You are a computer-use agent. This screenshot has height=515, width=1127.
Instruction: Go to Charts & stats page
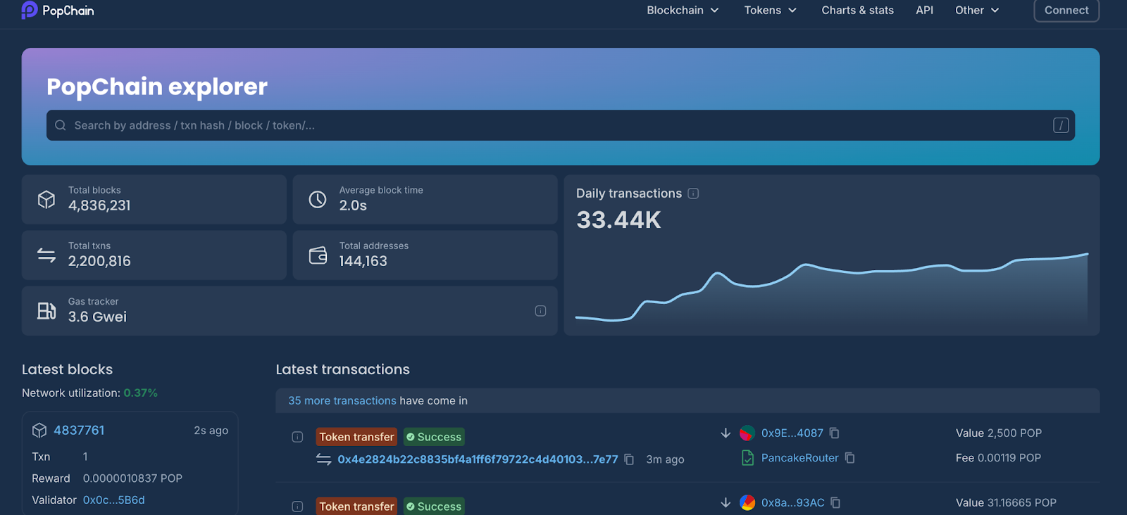pyautogui.click(x=857, y=11)
